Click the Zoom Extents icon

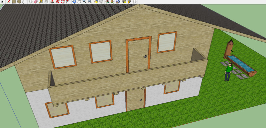click(x=89, y=2)
